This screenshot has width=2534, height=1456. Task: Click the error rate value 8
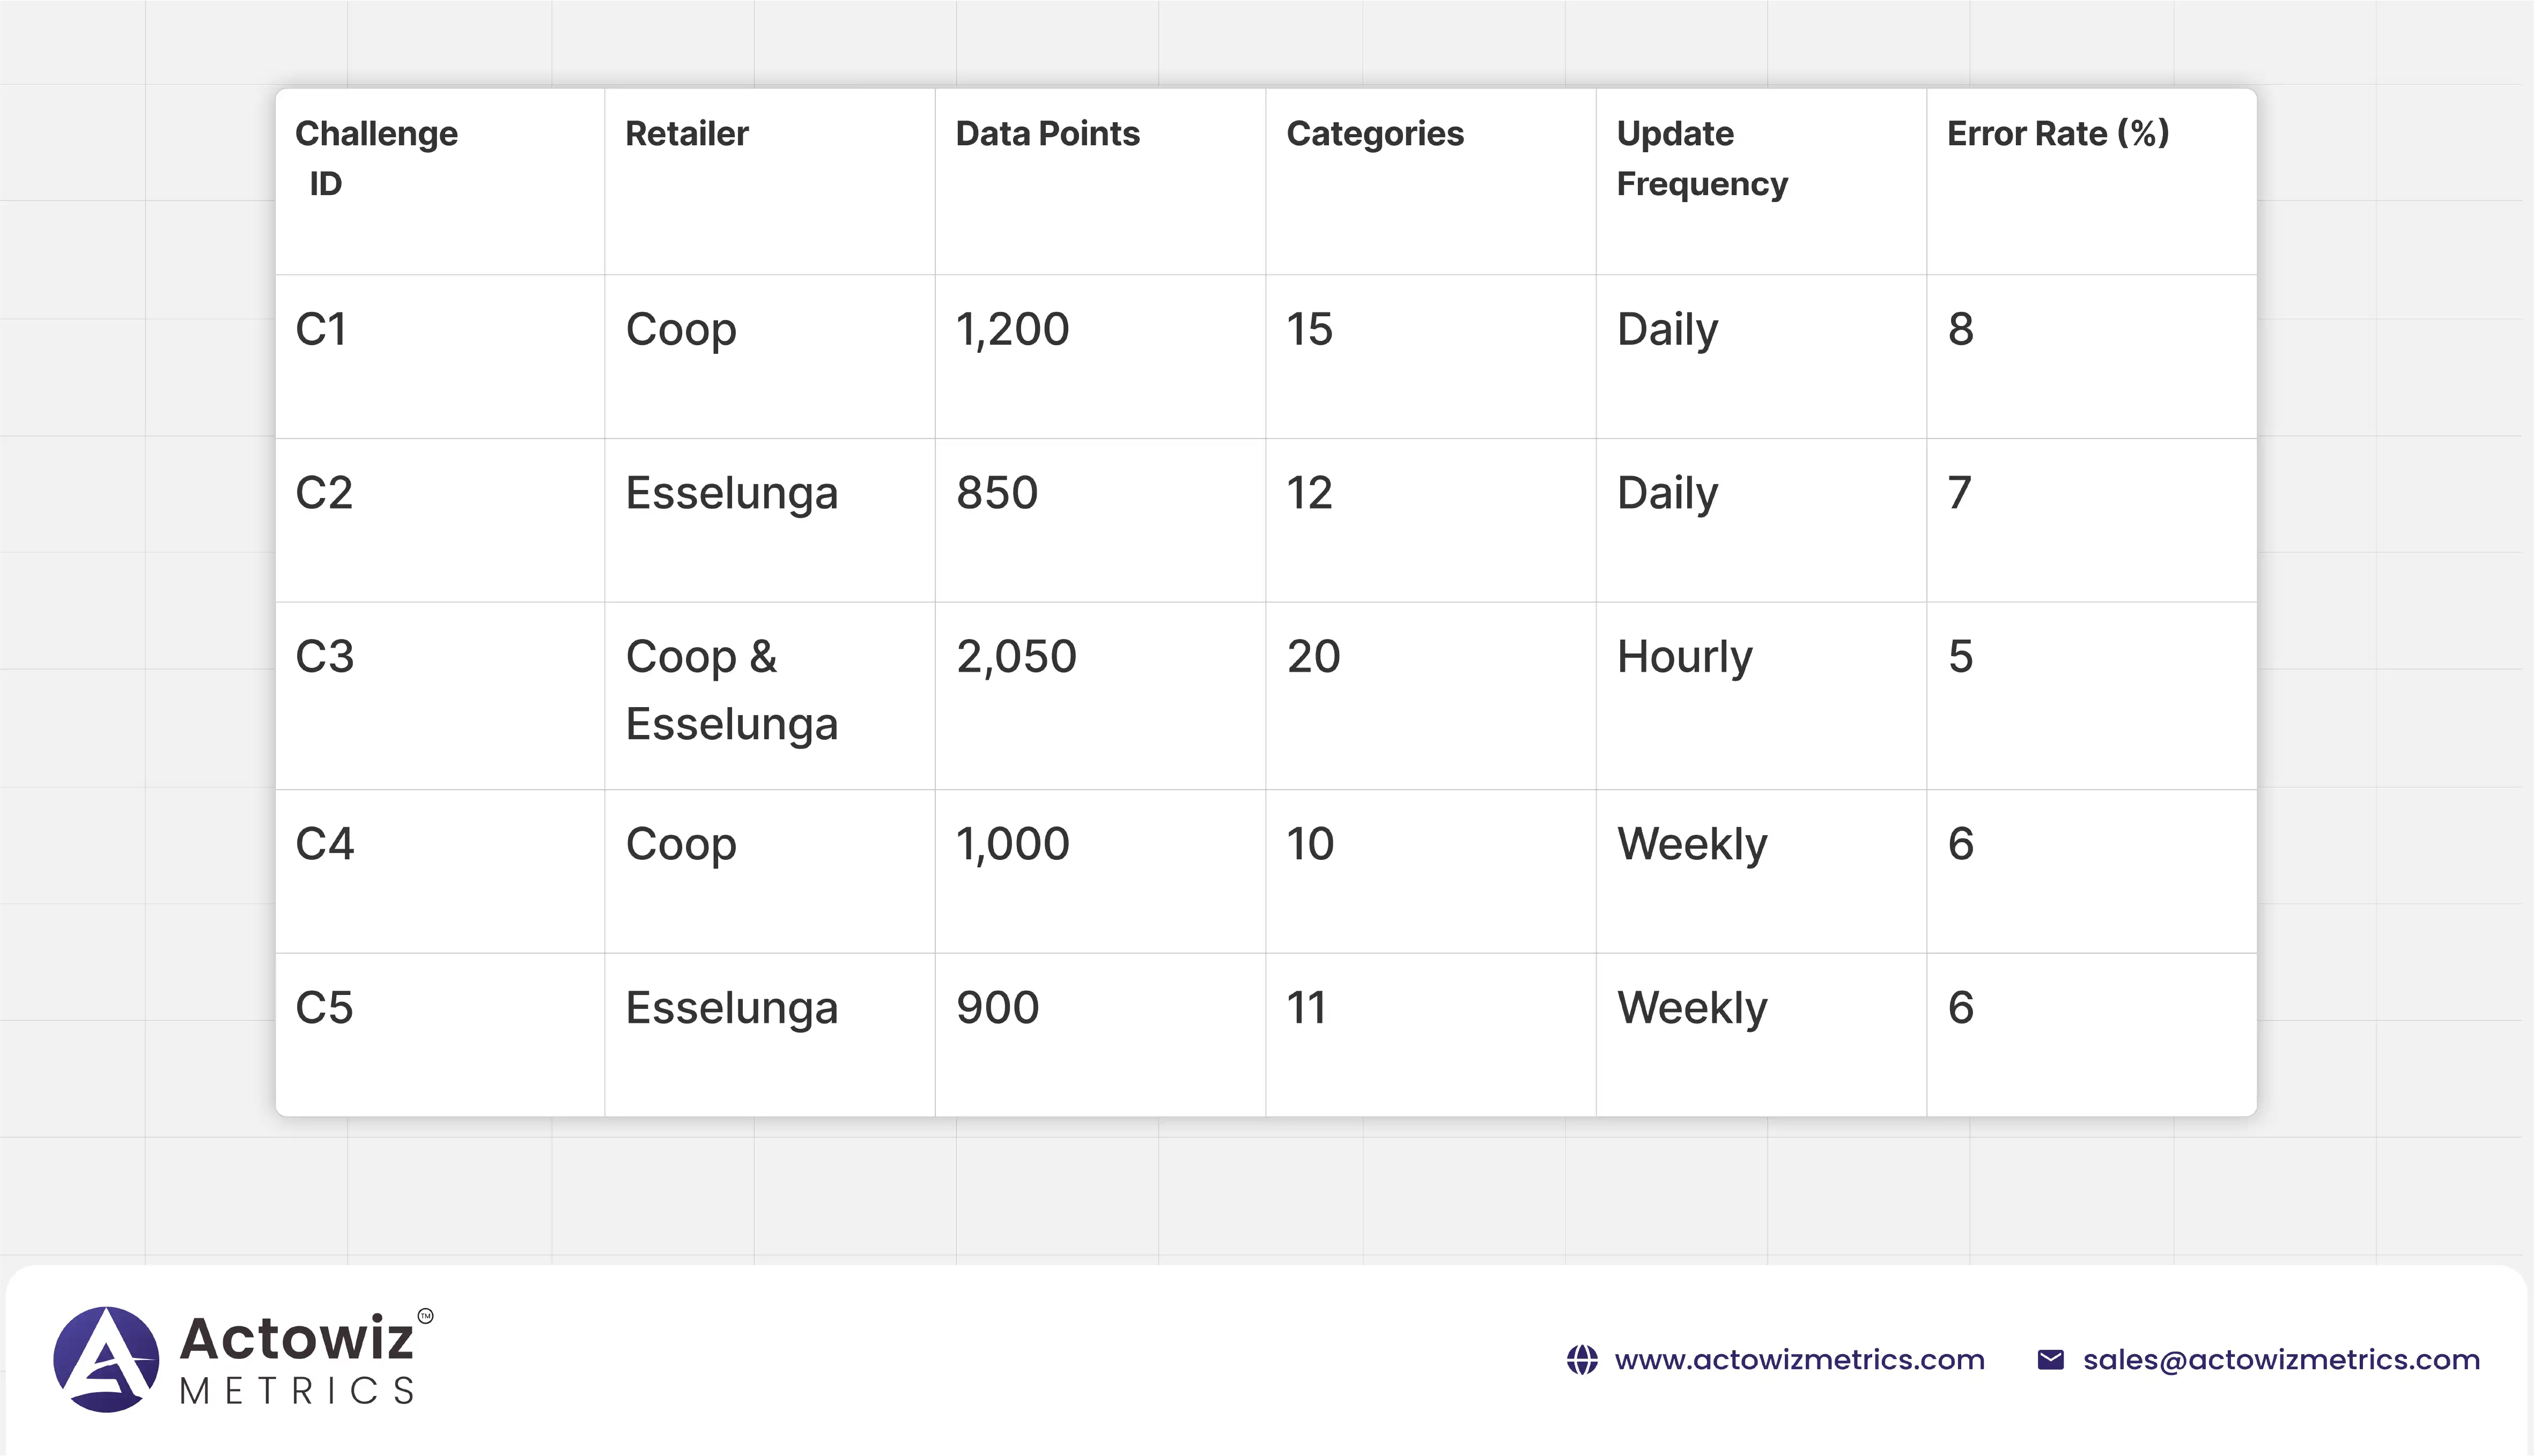click(x=1960, y=329)
